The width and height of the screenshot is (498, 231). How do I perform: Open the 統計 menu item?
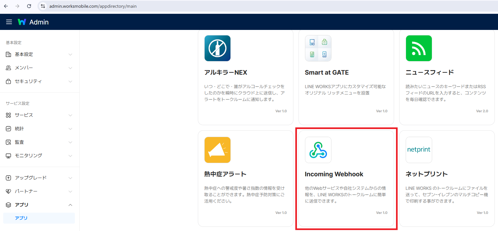[x=39, y=129]
